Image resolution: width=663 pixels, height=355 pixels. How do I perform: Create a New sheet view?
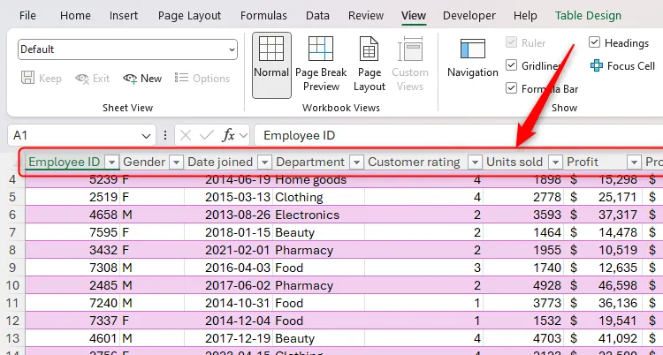pyautogui.click(x=142, y=79)
